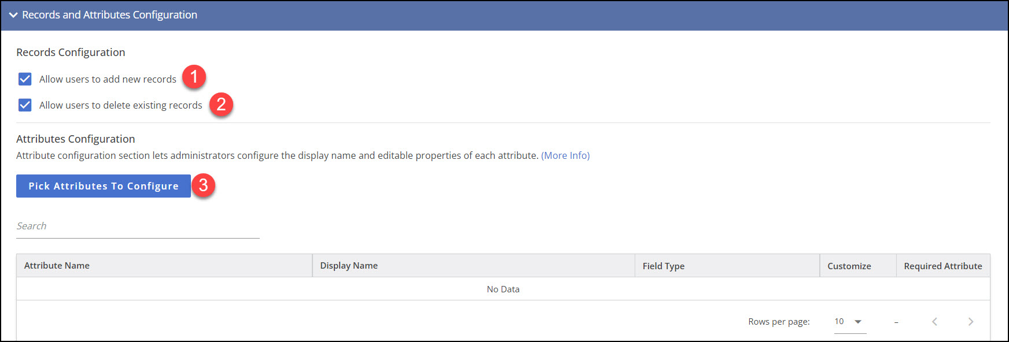Click the red callout badge numbered 2
The height and width of the screenshot is (342, 1009).
(x=220, y=105)
